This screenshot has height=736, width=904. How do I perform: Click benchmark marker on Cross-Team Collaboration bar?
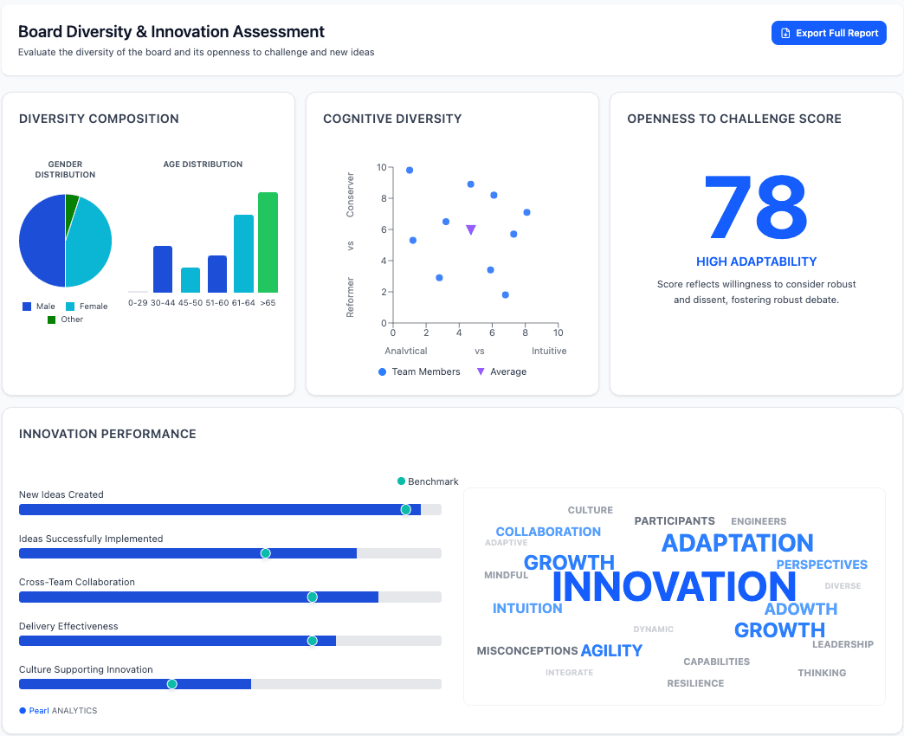click(x=313, y=597)
